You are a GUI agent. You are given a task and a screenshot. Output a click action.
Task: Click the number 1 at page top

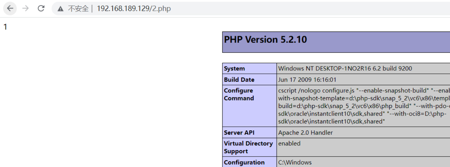5,27
